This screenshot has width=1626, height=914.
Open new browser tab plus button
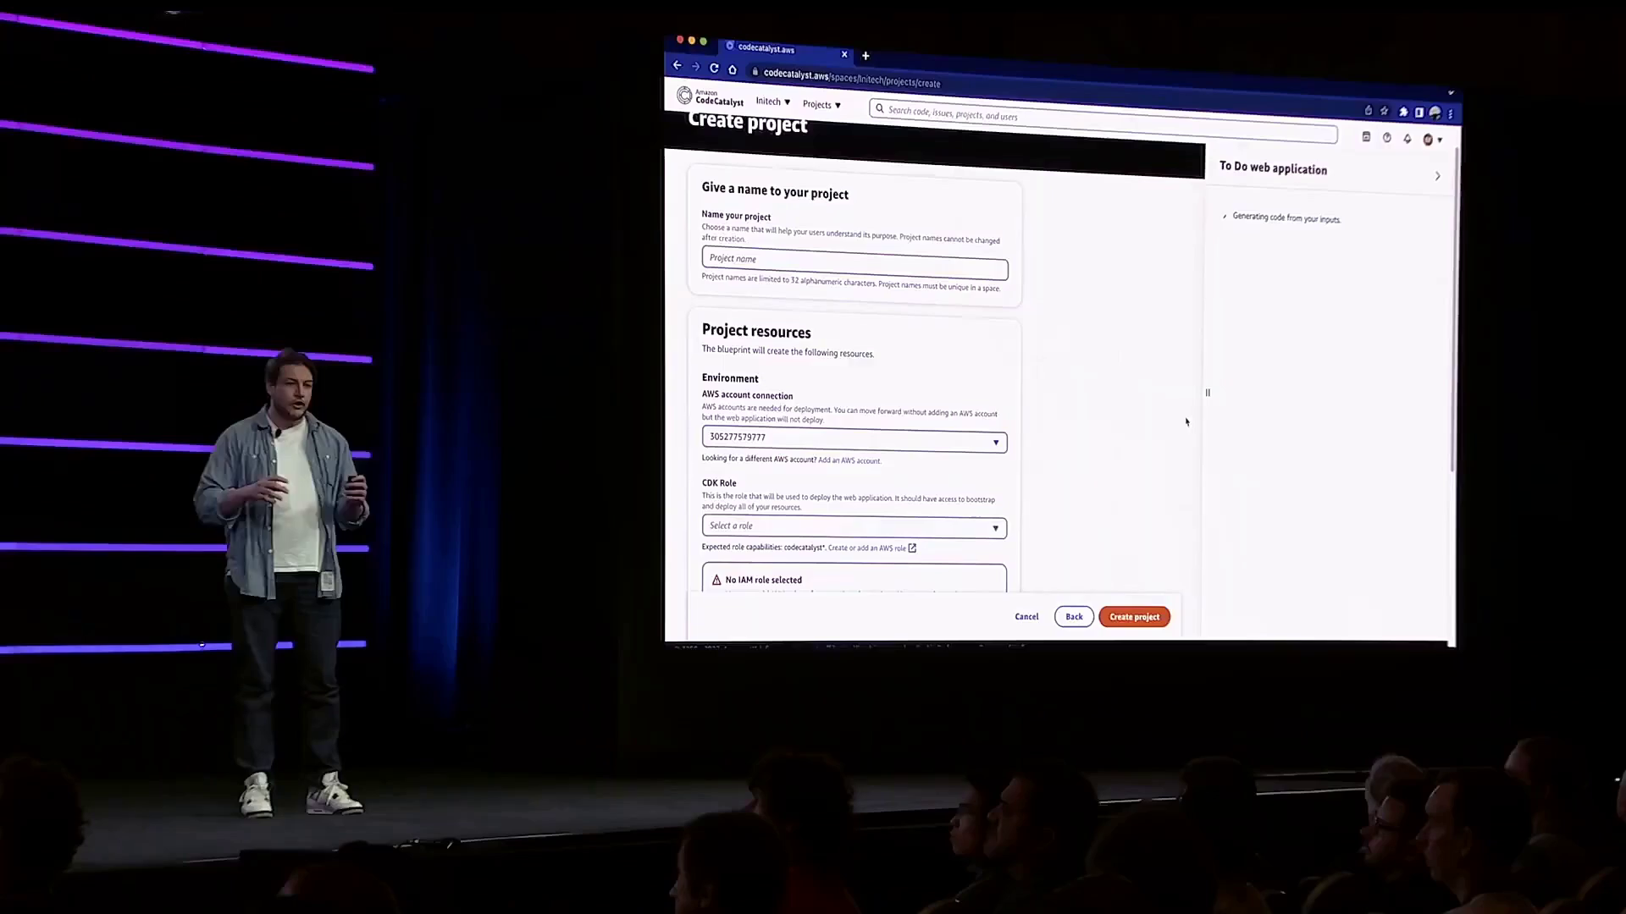point(866,56)
